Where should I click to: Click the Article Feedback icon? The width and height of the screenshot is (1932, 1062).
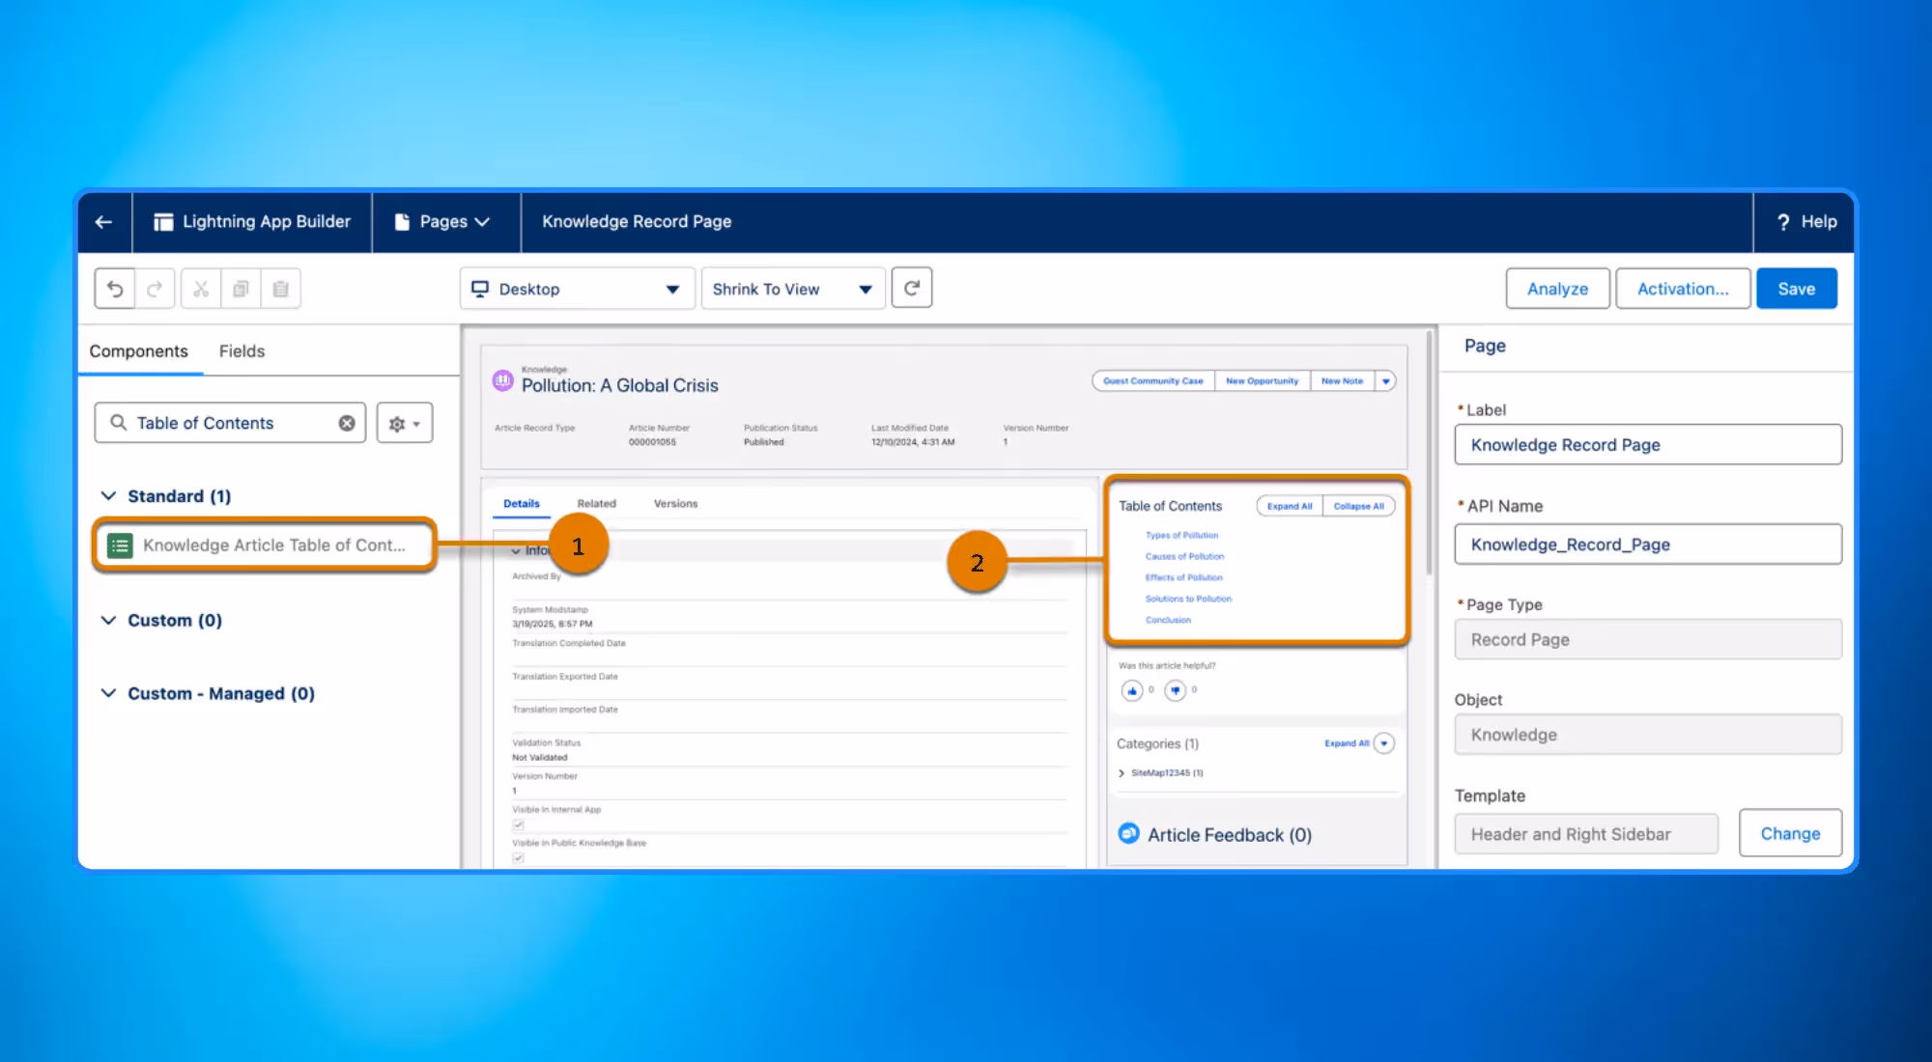[x=1128, y=833]
